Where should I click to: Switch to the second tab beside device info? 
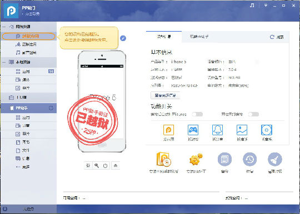point(199,37)
